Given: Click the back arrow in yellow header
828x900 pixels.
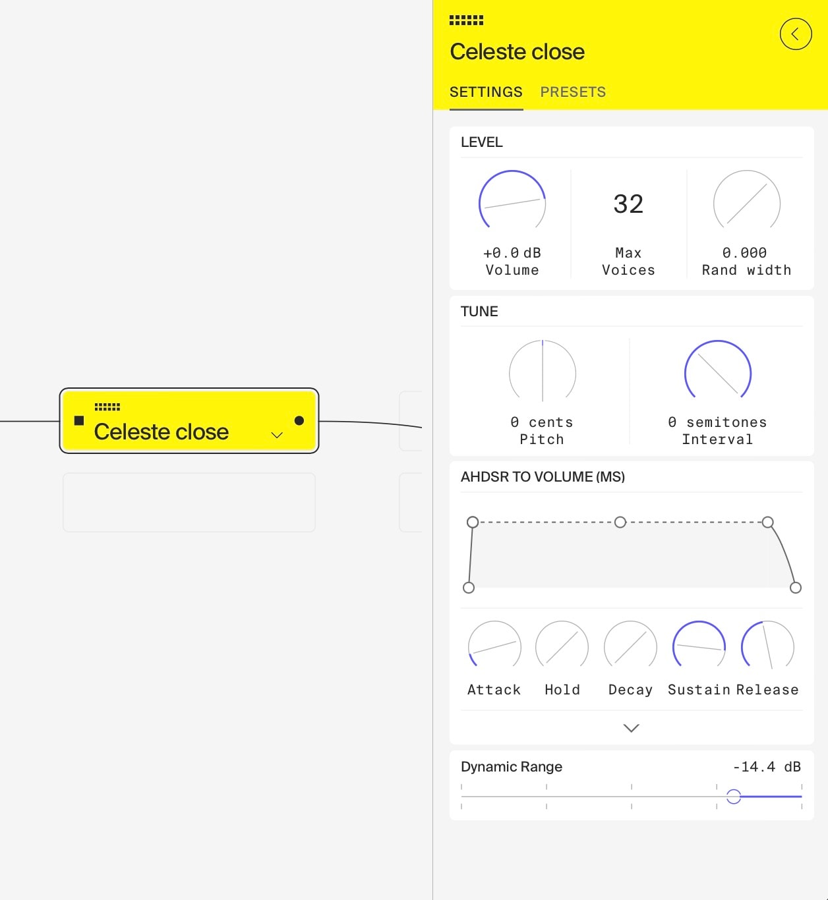Looking at the screenshot, I should coord(795,34).
